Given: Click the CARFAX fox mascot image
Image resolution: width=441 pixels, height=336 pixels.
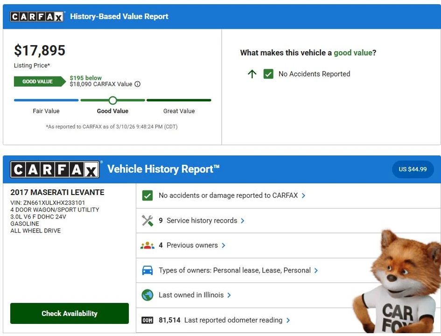Looking at the screenshot, I should pos(397,281).
